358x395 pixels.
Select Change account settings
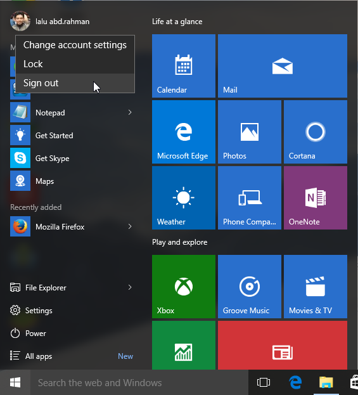(x=75, y=45)
